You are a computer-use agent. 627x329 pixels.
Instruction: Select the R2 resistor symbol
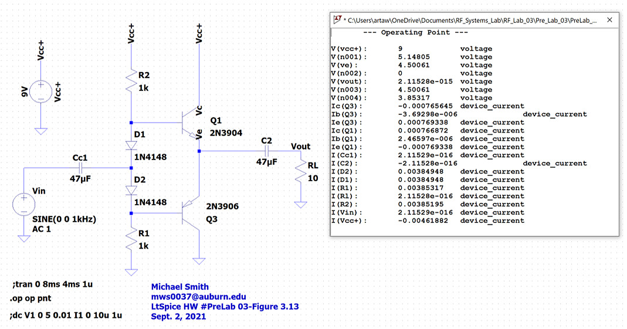131,81
